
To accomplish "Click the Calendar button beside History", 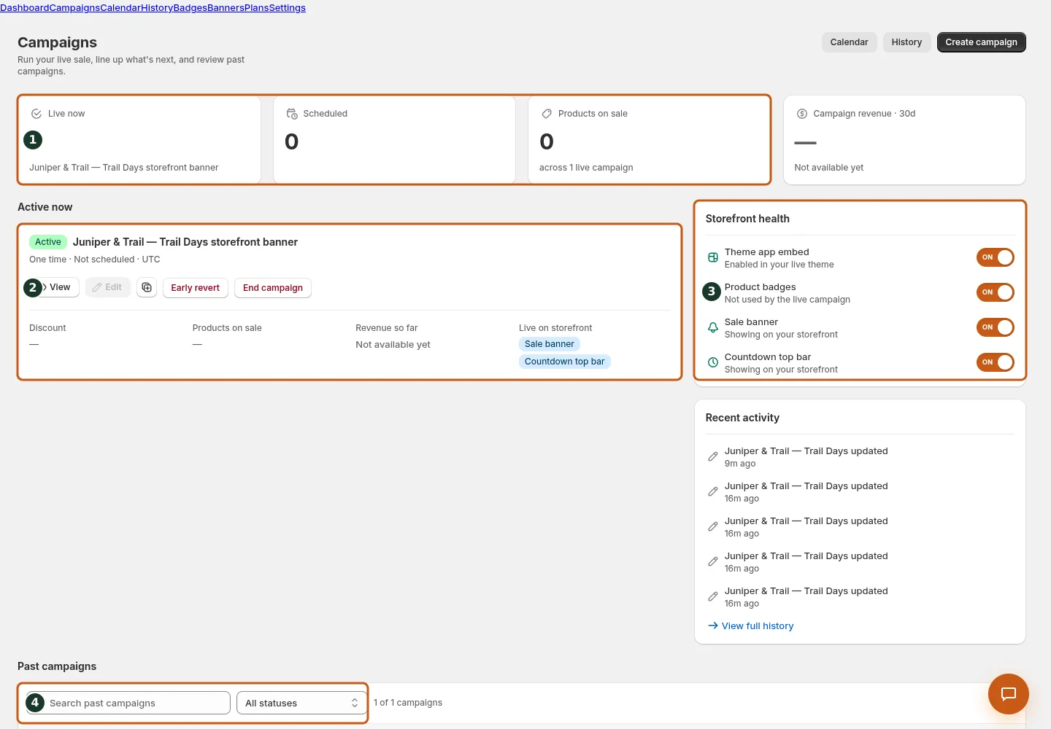I will pos(849,42).
